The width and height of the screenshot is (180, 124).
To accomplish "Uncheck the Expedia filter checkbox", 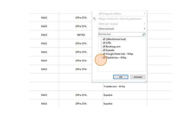I will coord(104,50).
